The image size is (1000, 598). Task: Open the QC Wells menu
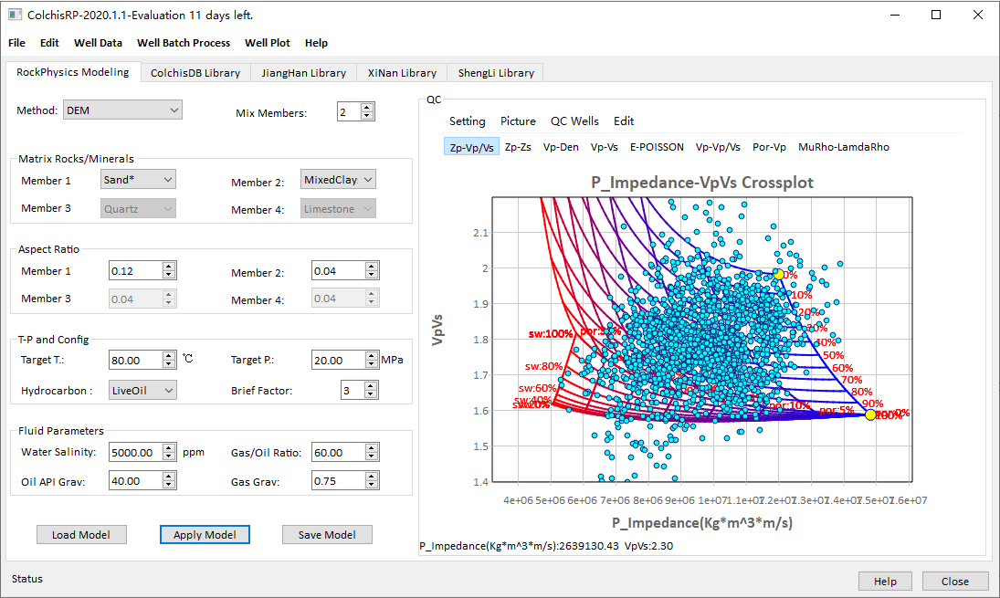coord(574,121)
